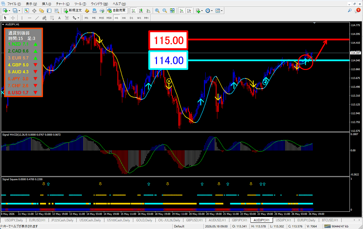This screenshot has width=363, height=229.
Task: Zoom out of the chart
Action: [165, 11]
